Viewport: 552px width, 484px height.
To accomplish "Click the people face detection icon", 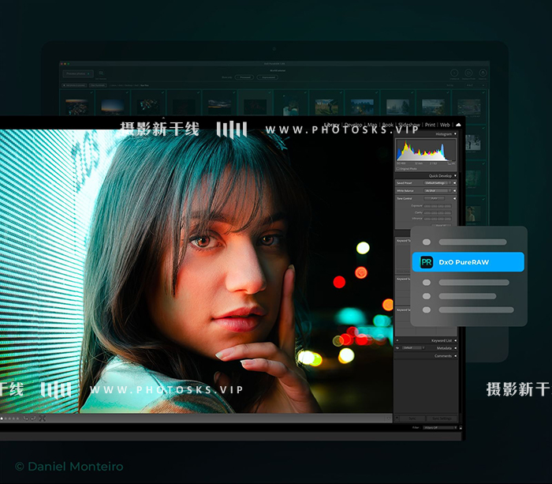I will coord(43,418).
